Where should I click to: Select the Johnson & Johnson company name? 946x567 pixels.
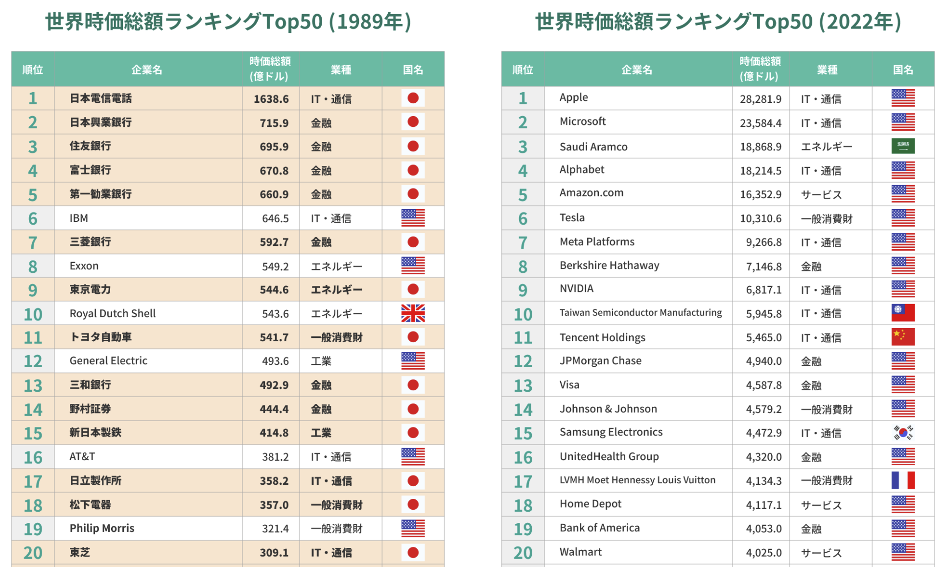pyautogui.click(x=608, y=409)
